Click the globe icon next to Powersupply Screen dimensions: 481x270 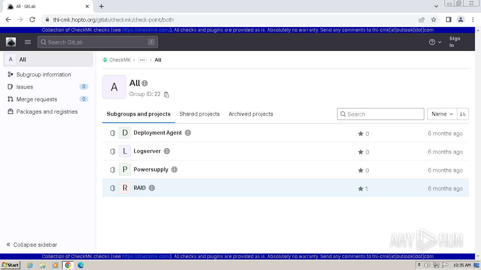(x=174, y=169)
